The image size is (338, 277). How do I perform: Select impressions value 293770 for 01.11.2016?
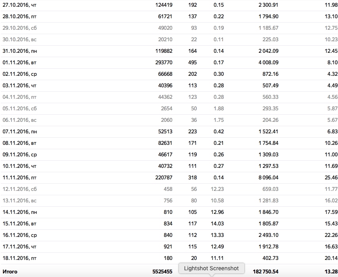(x=164, y=63)
